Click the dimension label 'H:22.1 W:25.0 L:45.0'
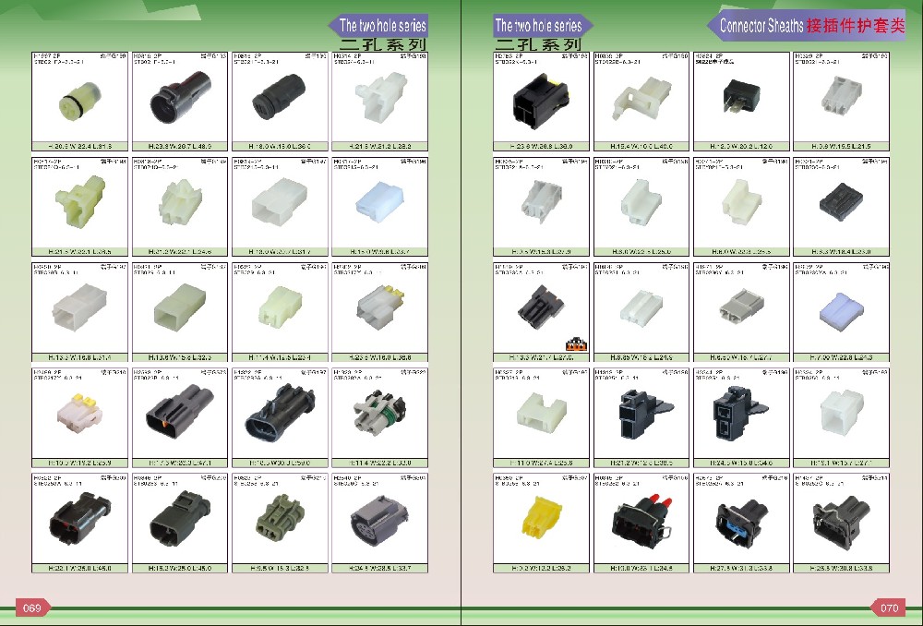The height and width of the screenshot is (626, 923). [x=79, y=568]
